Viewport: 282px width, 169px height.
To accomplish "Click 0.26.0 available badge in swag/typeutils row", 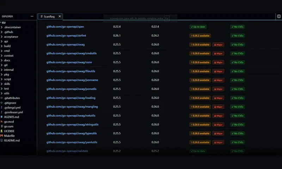I will [x=200, y=134].
